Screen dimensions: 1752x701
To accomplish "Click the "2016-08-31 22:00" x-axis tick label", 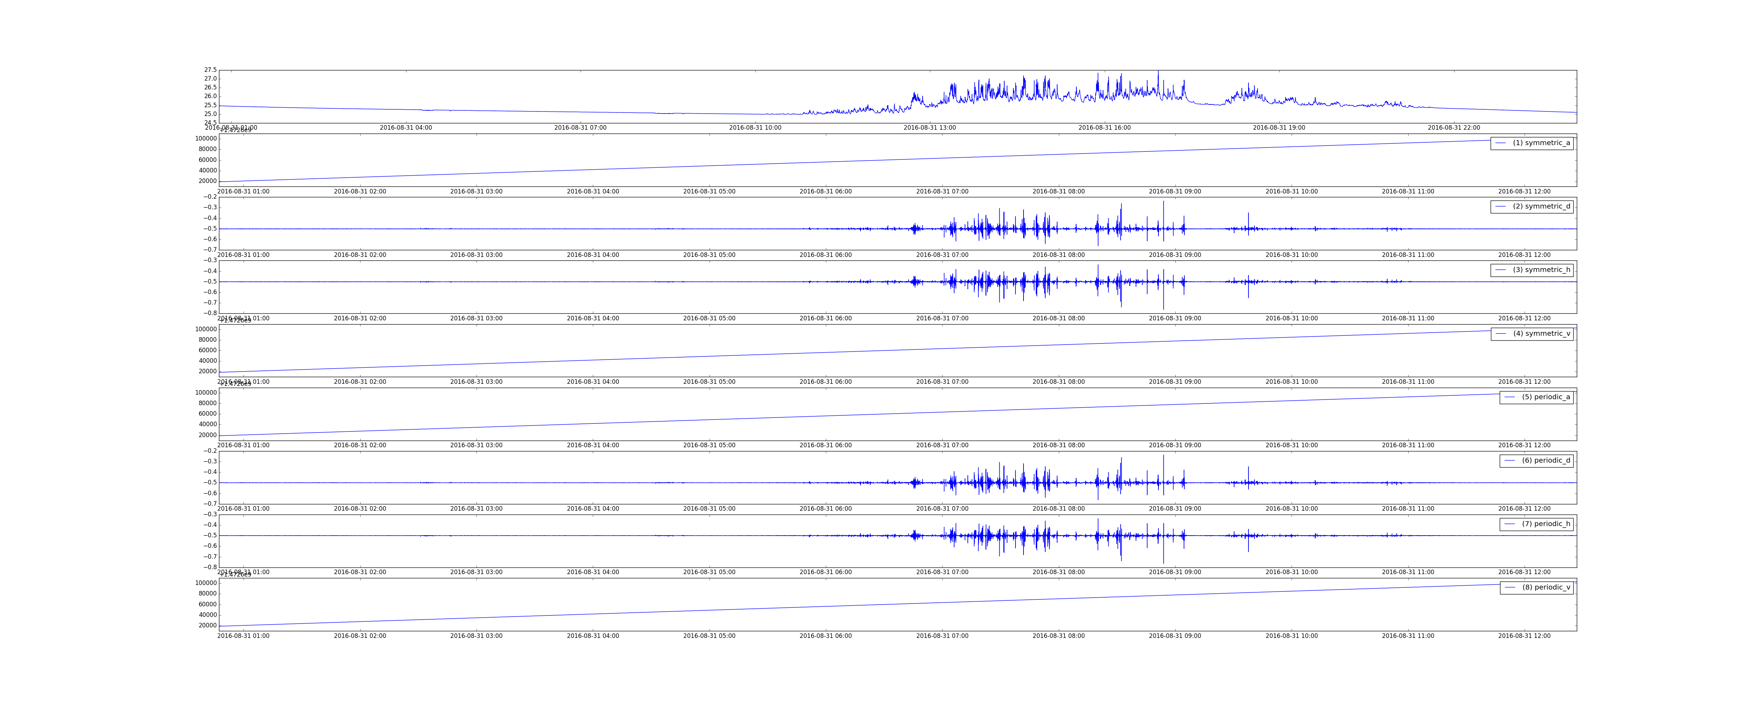I will coord(1454,128).
